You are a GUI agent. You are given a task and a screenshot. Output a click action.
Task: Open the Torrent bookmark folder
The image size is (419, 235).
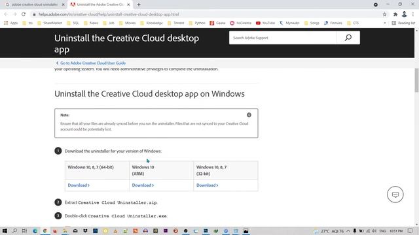pyautogui.click(x=176, y=23)
